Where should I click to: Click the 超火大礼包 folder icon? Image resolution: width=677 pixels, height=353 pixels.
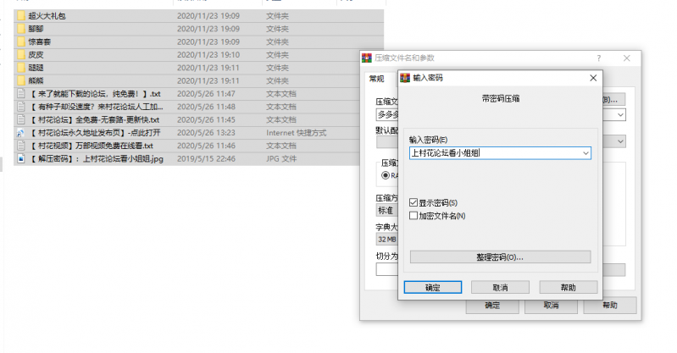(21, 15)
